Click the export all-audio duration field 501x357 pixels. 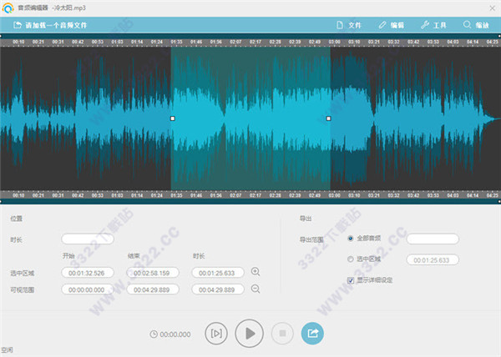(433, 239)
